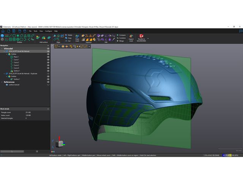The image size is (243, 182).
Task: Collapse the References section
Action: click(x=2, y=82)
